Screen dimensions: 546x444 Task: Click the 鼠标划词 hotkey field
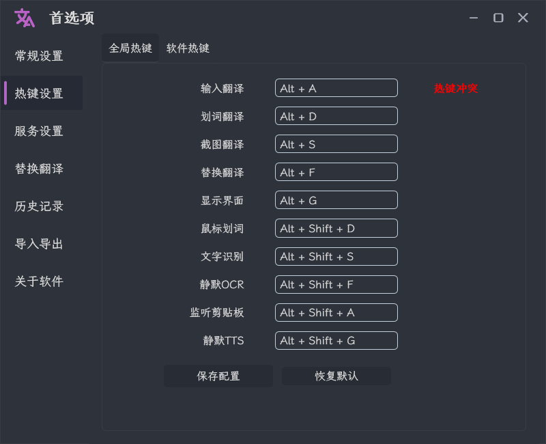[336, 228]
